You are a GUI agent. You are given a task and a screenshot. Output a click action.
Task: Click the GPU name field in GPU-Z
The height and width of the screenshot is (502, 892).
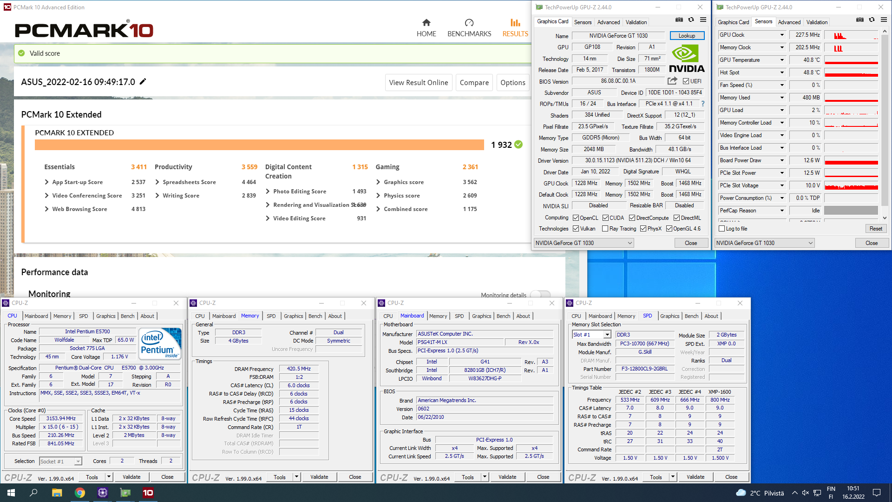tap(618, 36)
